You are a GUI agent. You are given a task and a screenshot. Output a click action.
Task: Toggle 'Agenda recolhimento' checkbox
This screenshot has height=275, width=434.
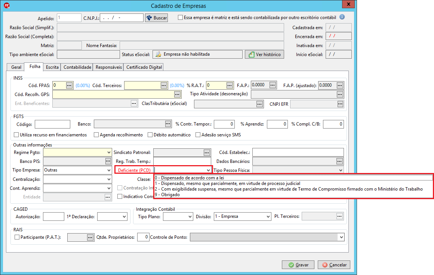[96, 135]
